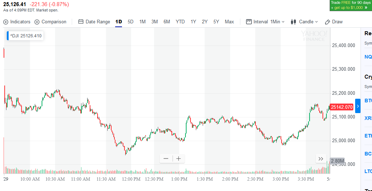Expand the blue side panel arrow
This screenshot has width=372, height=191.
click(358, 106)
